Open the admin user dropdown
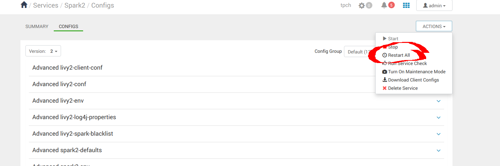Image resolution: width=500 pixels, height=166 pixels. coord(434,6)
